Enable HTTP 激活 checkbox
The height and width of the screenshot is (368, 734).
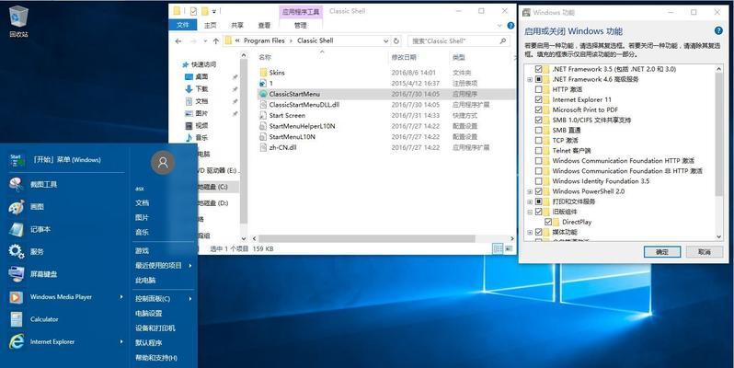pyautogui.click(x=538, y=89)
